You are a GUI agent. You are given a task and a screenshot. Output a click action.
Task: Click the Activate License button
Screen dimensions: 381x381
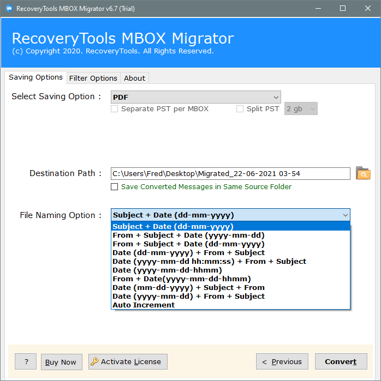click(x=128, y=361)
